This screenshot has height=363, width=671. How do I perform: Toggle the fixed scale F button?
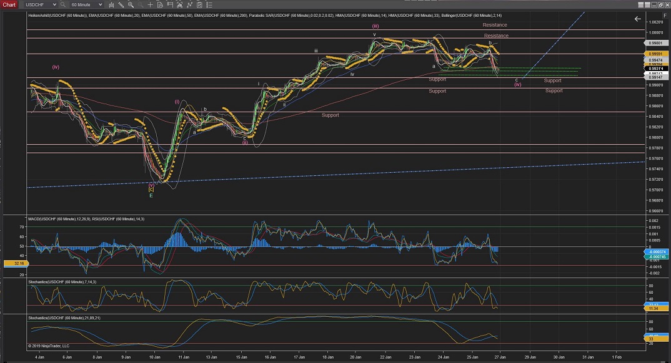(665, 15)
